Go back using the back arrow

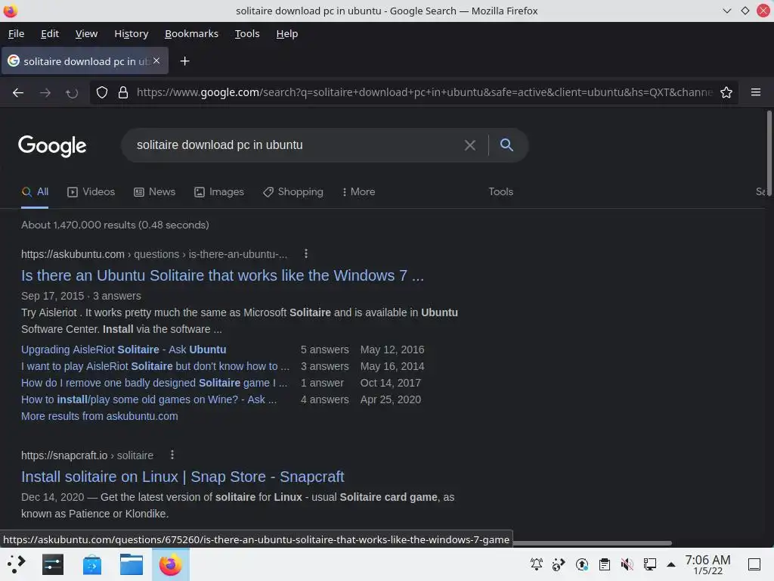[x=18, y=92]
